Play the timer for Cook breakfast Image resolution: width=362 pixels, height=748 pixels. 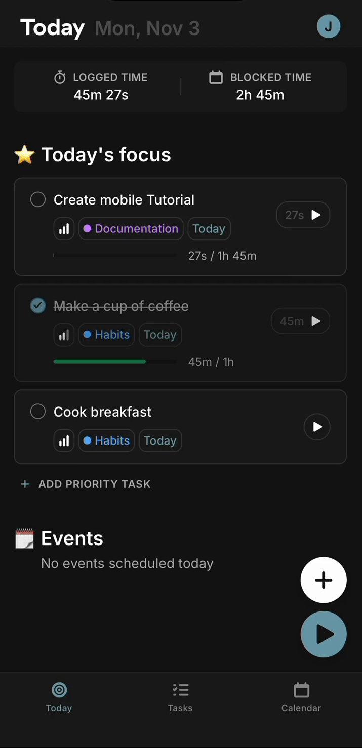[x=317, y=427]
